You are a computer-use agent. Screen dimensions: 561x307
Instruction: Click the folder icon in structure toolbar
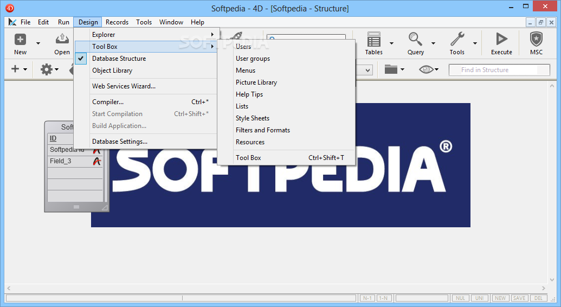[x=391, y=69]
